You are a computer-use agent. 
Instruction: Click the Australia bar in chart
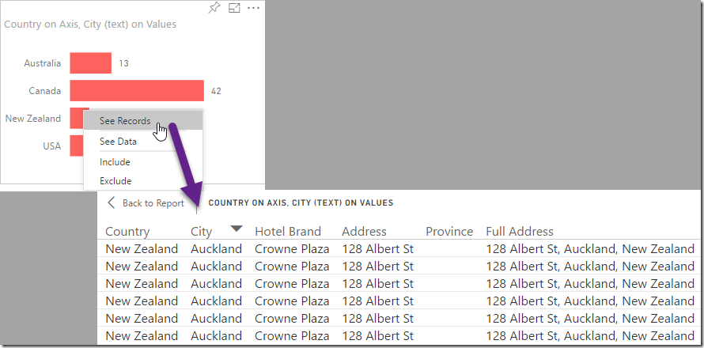pyautogui.click(x=91, y=62)
